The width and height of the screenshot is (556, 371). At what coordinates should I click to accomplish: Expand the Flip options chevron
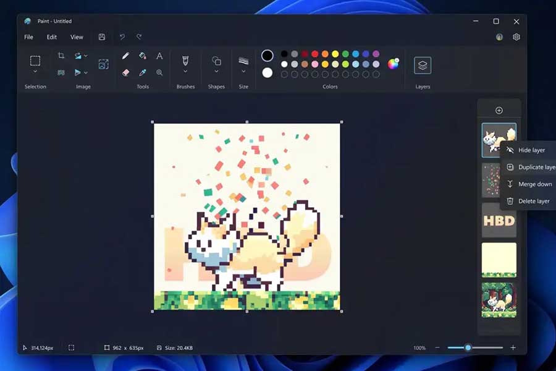[86, 73]
